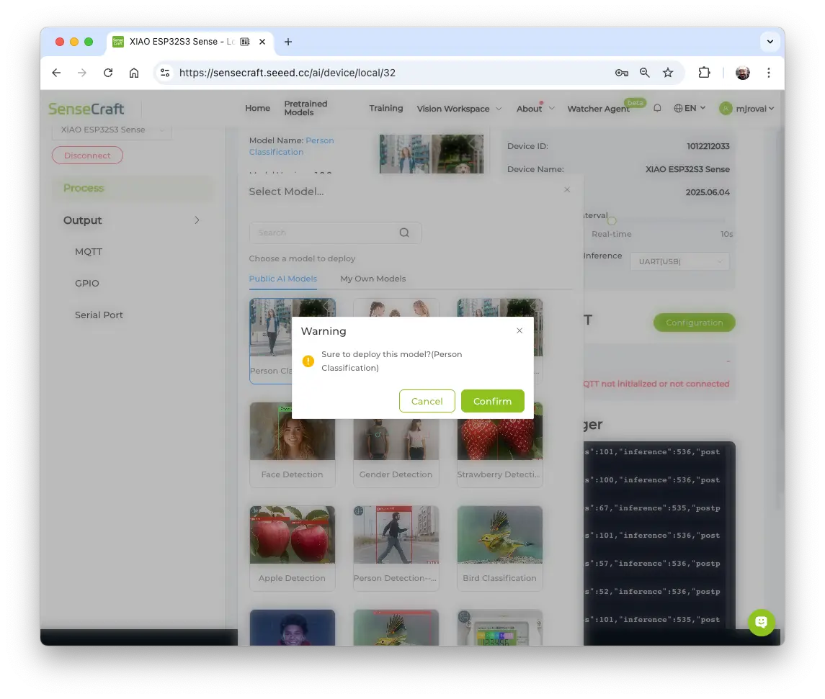The image size is (825, 699).
Task: Click the Confirm button in the Warning dialog
Action: click(x=492, y=401)
